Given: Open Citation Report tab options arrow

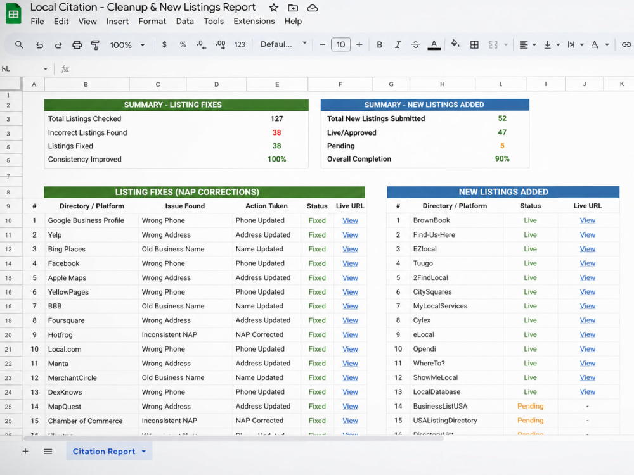Looking at the screenshot, I should click(143, 451).
